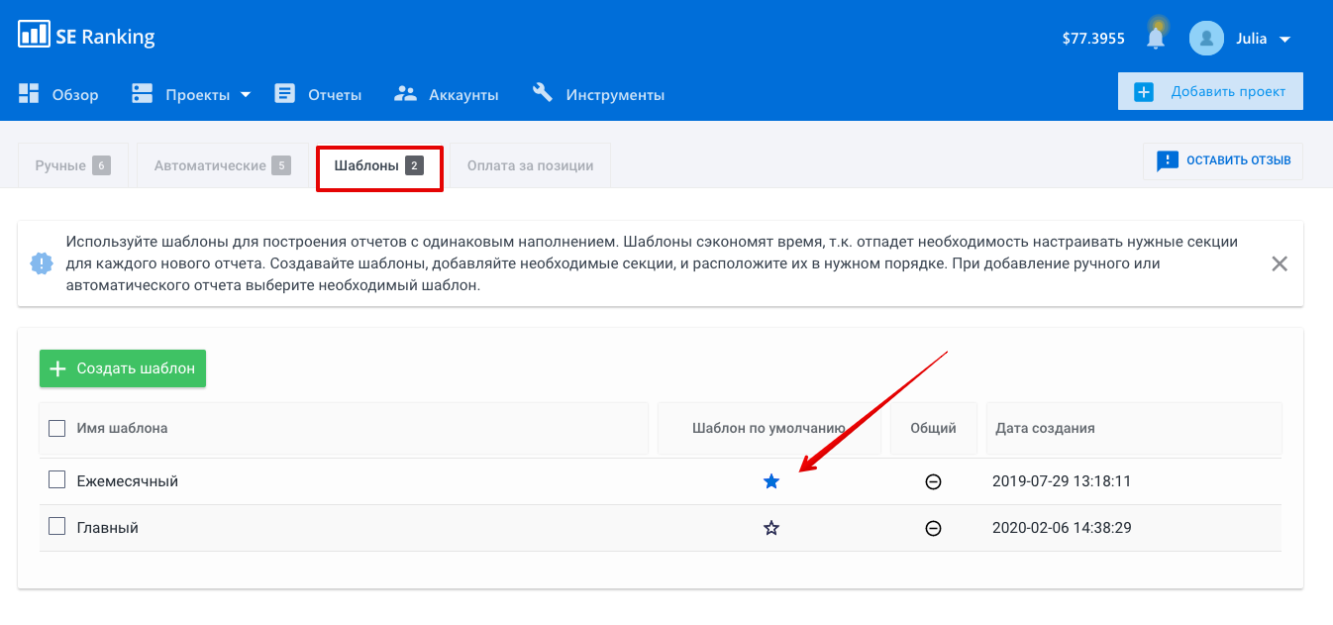Screen dimensions: 1333x625
Task: Toggle shared status for Главный
Action: point(933,528)
